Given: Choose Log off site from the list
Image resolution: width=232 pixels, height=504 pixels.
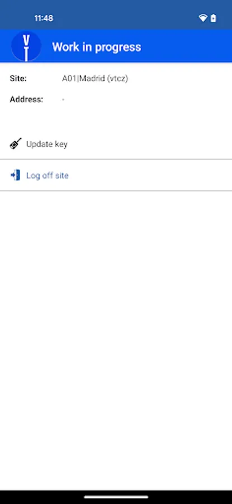Looking at the screenshot, I should pos(116,175).
